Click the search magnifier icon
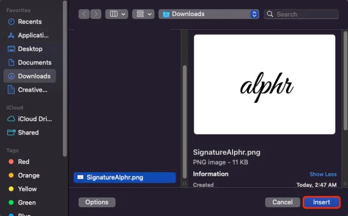348x216 pixels. 270,14
